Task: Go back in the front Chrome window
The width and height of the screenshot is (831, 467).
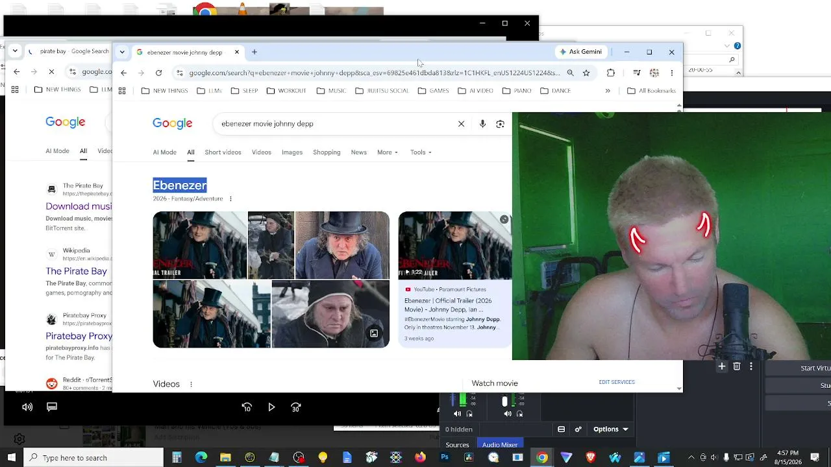Action: (123, 73)
